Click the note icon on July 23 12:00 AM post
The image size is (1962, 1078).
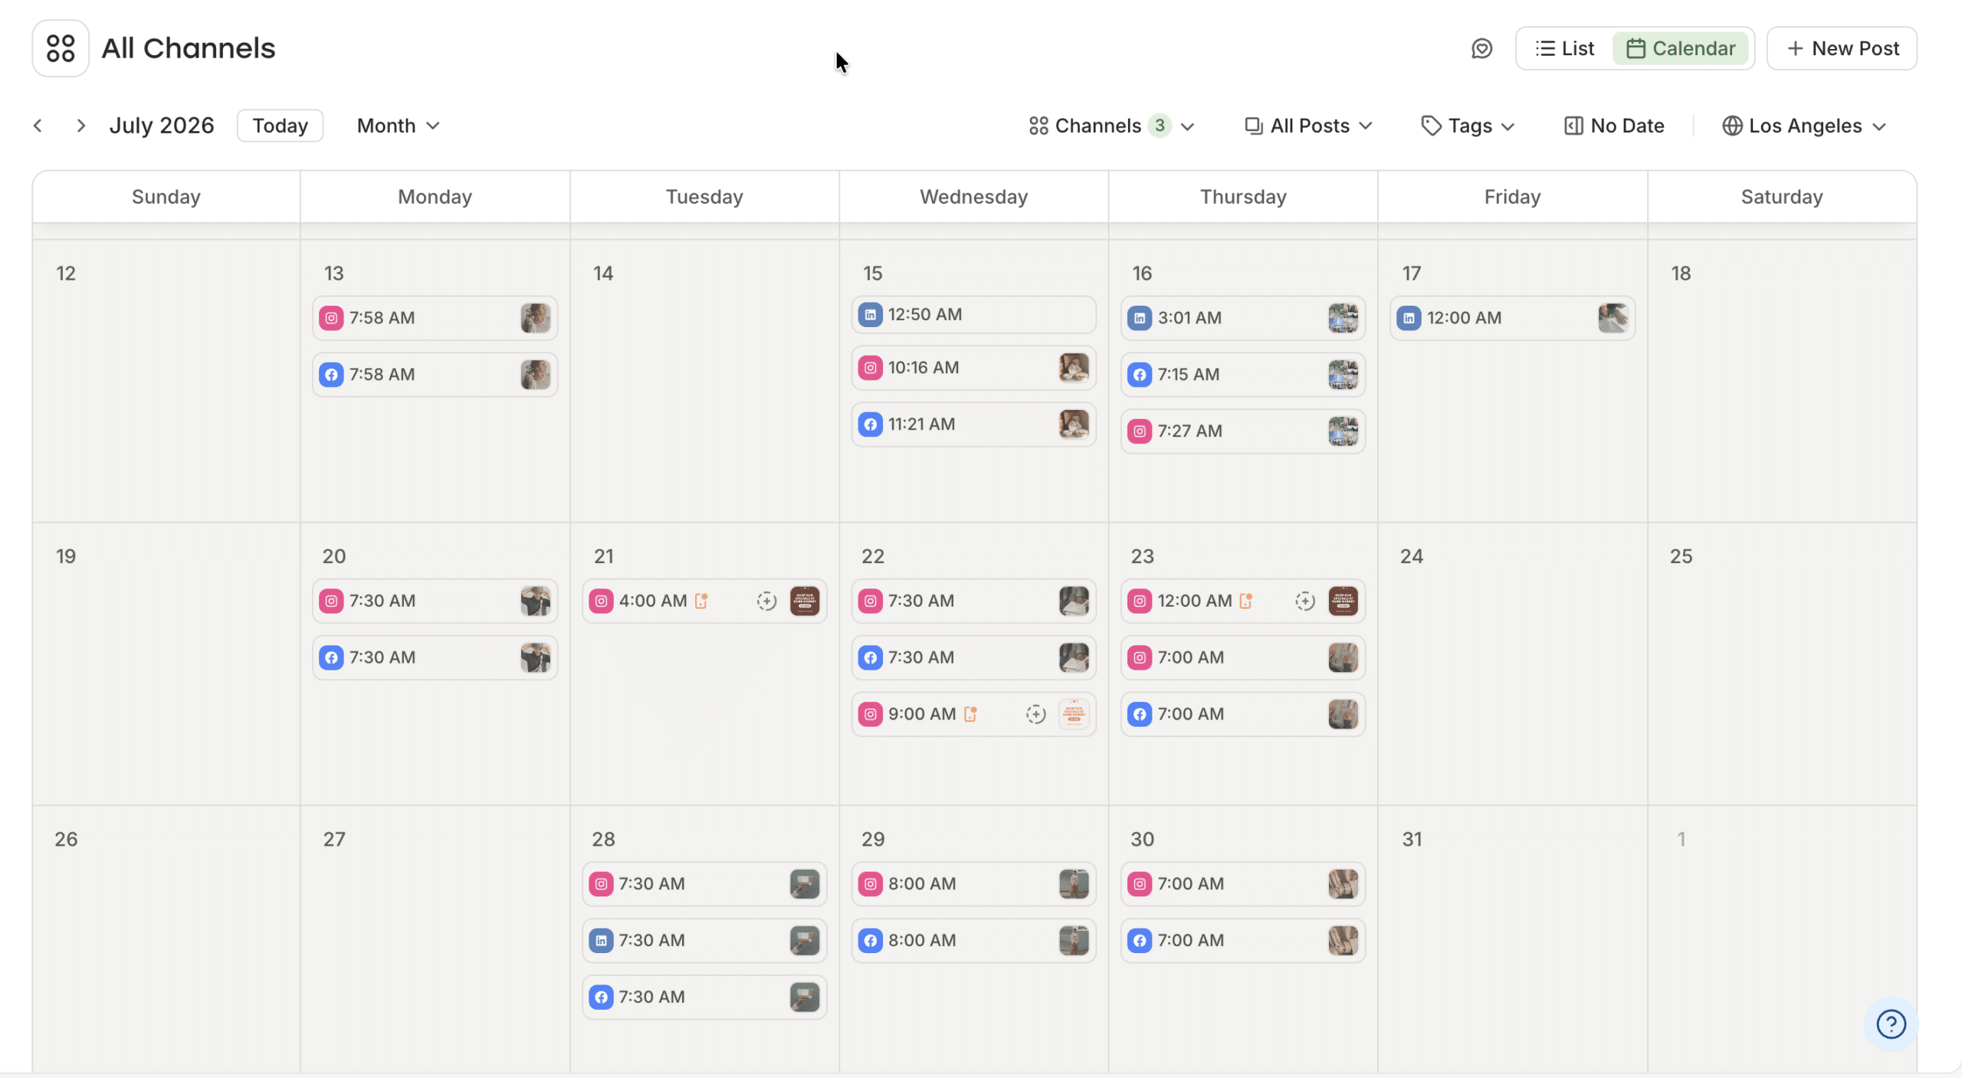click(1246, 601)
